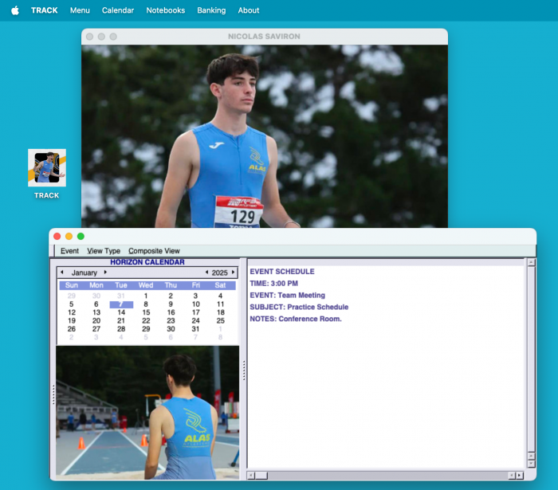
Task: Increase year with arrow right of 2025
Action: tap(233, 272)
